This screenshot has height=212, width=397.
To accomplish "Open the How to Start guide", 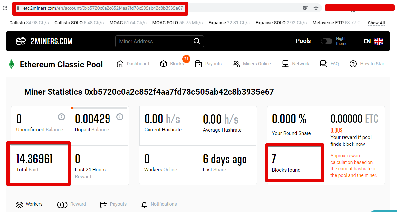I will 367,64.
